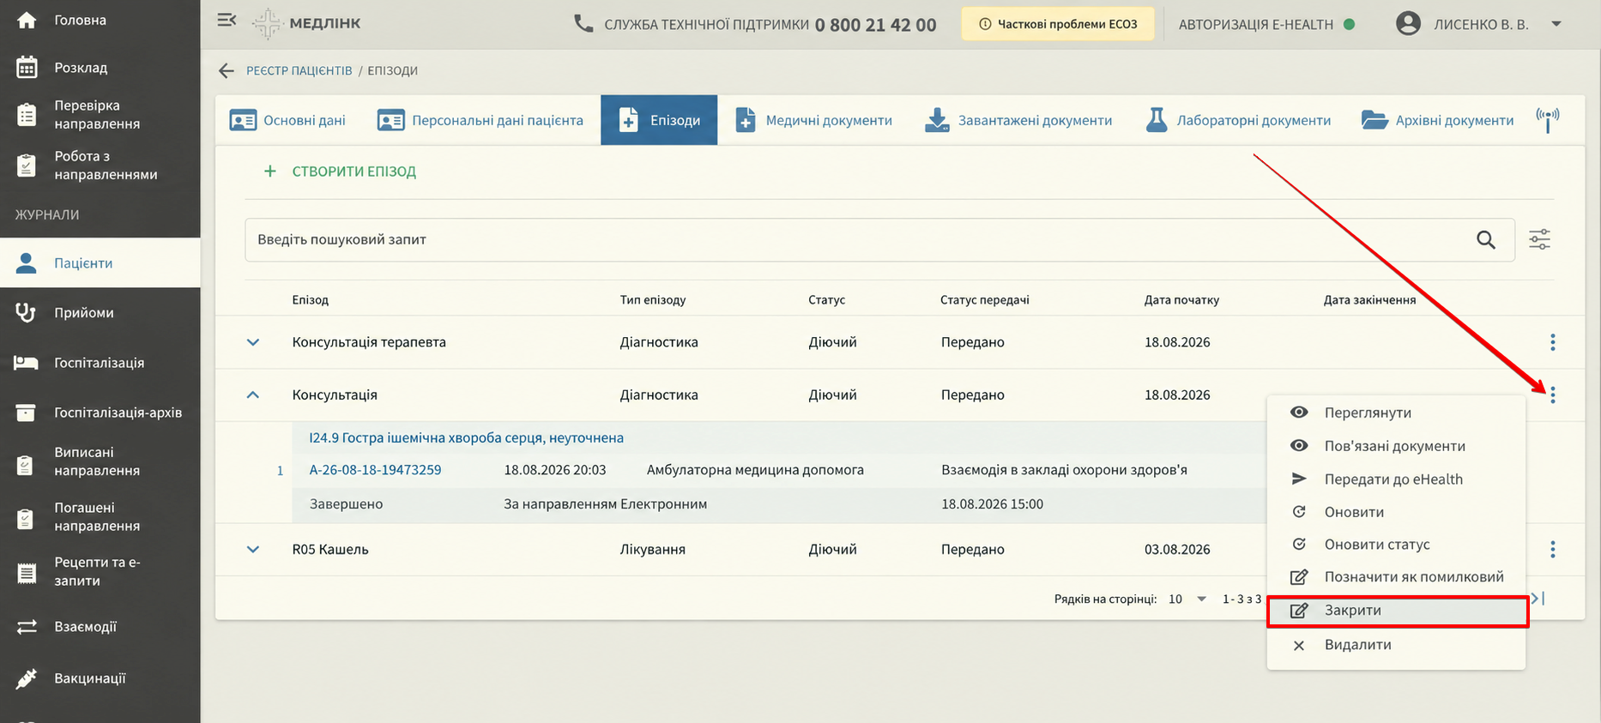Select Передати до eHealth
1601x723 pixels.
(1396, 479)
